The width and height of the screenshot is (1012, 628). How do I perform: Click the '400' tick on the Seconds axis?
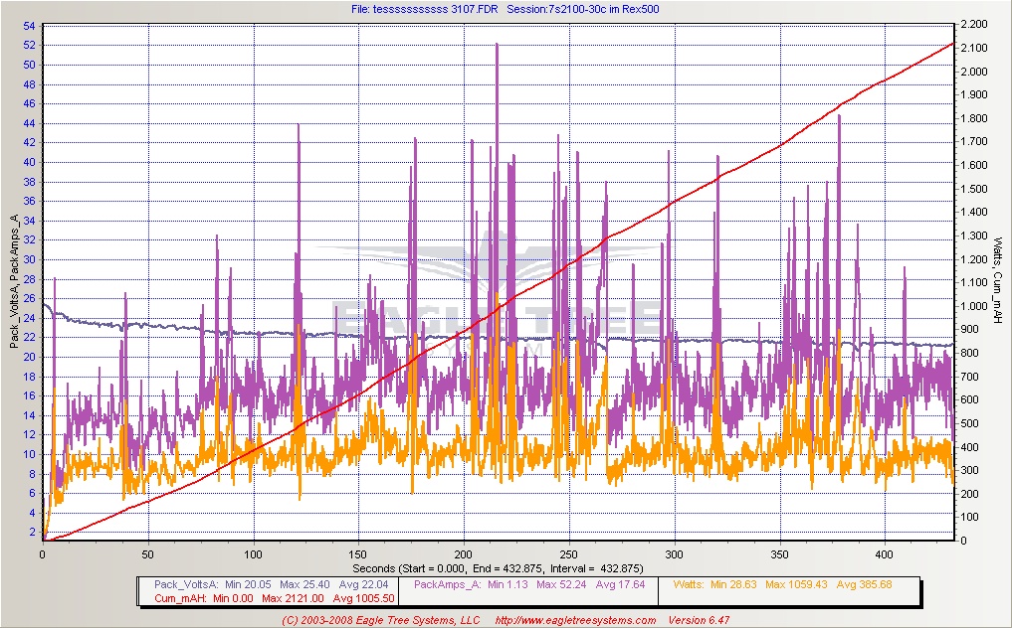point(885,554)
